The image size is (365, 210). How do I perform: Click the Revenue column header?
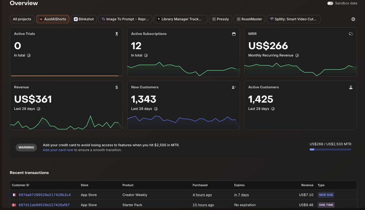point(307,185)
